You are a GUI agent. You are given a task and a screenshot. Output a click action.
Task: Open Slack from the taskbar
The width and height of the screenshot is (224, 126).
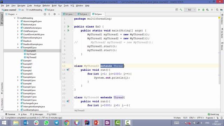point(36,123)
